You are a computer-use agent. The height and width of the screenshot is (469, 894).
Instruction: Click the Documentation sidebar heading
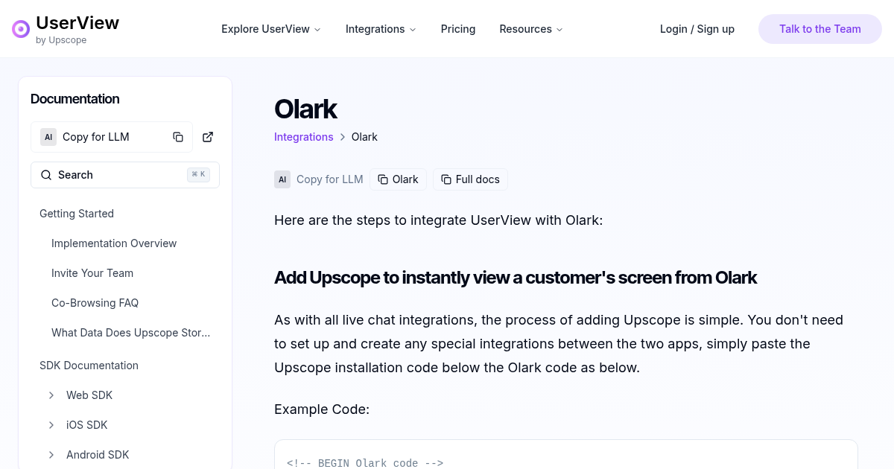[x=75, y=99]
